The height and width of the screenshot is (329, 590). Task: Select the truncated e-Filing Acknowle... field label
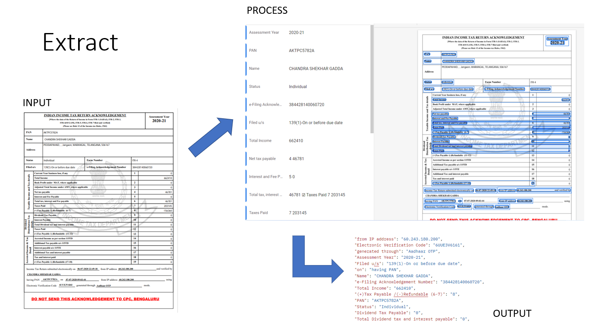tap(266, 105)
